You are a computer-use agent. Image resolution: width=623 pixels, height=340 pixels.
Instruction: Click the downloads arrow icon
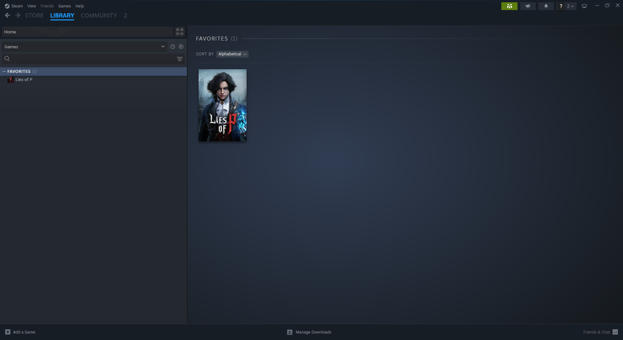point(290,332)
